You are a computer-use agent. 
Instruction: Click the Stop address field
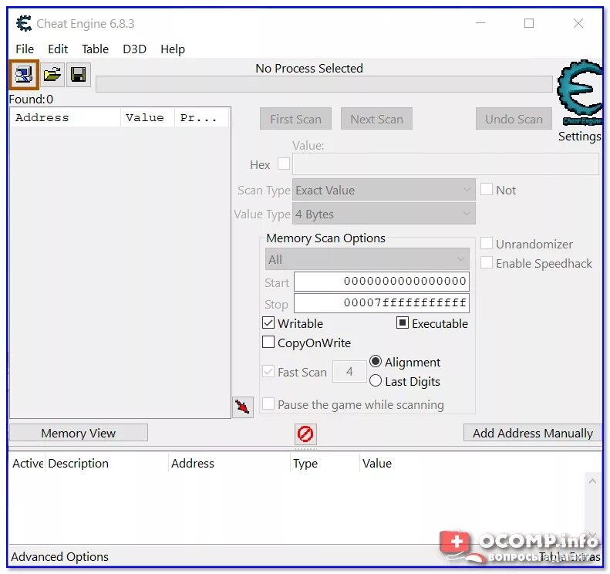pos(382,303)
